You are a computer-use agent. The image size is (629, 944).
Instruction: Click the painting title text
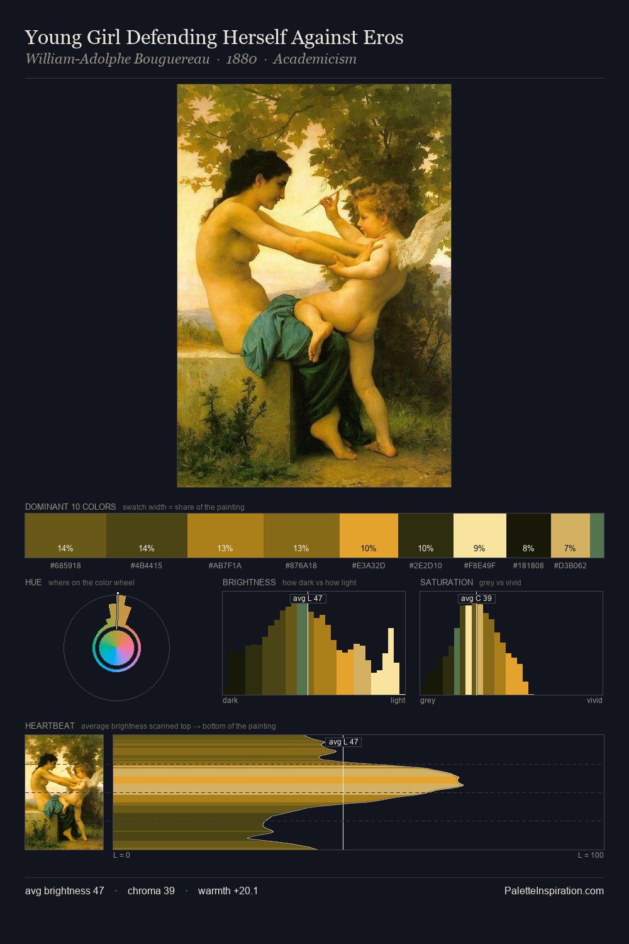click(x=214, y=38)
